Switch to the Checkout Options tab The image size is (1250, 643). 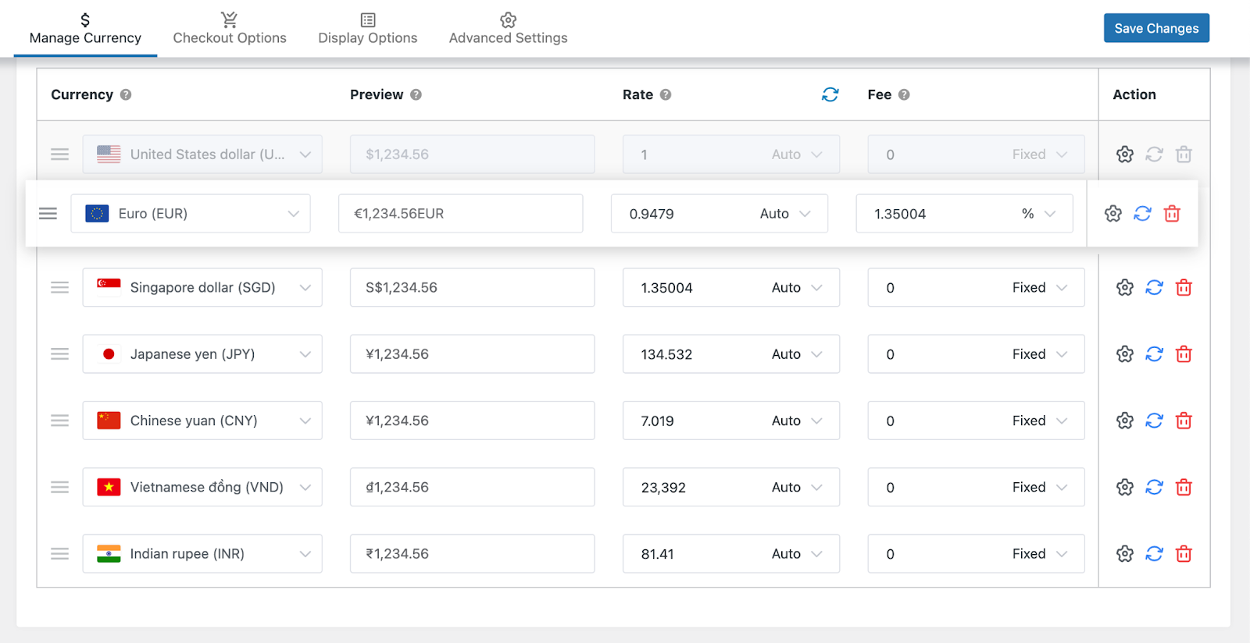(229, 29)
